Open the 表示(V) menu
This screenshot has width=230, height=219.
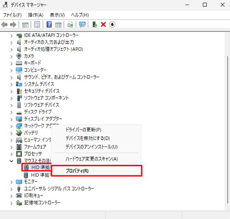pos(57,15)
